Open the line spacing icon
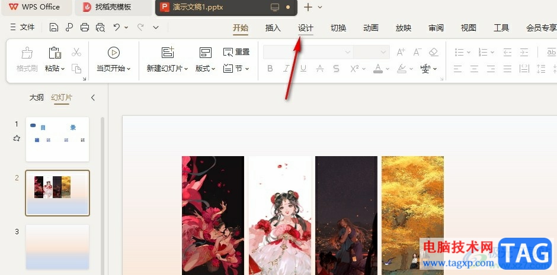This screenshot has width=557, height=275. tap(541, 69)
